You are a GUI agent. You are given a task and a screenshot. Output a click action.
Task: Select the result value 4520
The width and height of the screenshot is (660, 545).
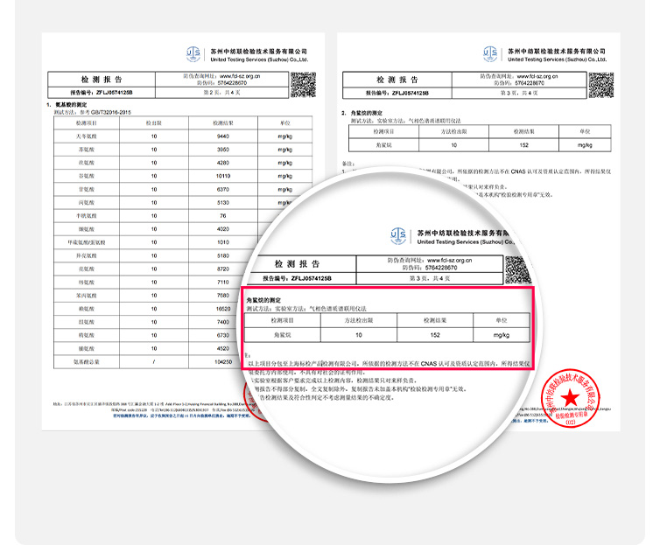(223, 349)
